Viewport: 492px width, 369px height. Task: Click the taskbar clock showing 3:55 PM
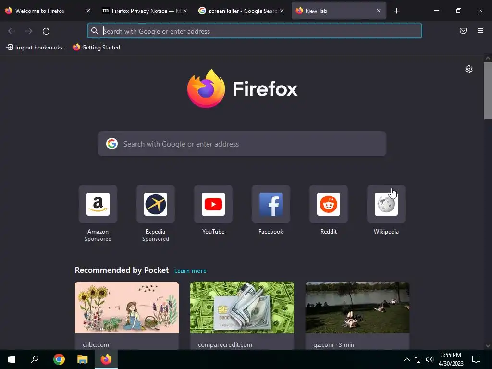451,359
